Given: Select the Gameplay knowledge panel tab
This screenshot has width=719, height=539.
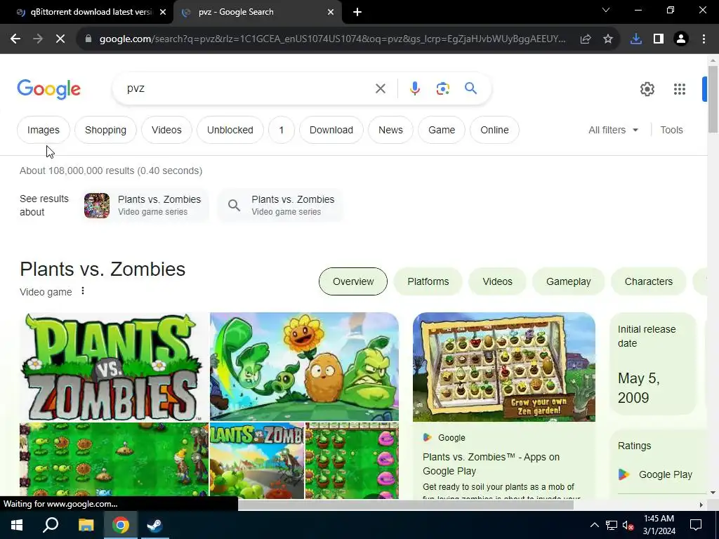Looking at the screenshot, I should point(568,281).
